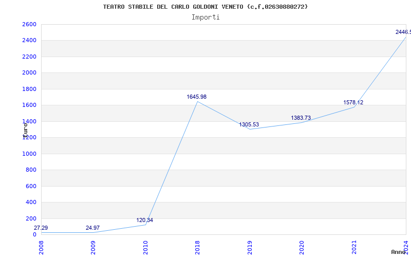Select the 27.29 data label for 2008
This screenshot has width=411, height=257.
tap(41, 228)
